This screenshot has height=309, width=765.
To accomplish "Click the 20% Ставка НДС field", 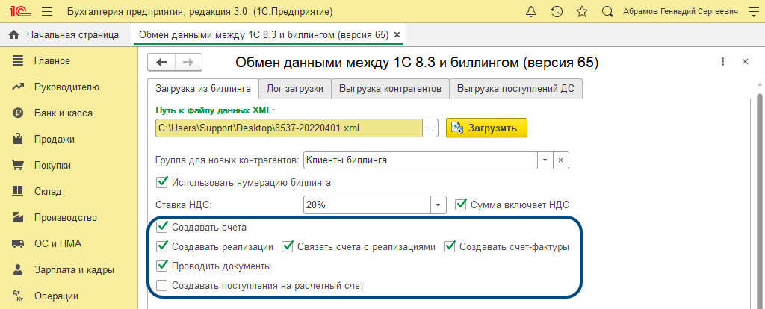I will [x=367, y=205].
